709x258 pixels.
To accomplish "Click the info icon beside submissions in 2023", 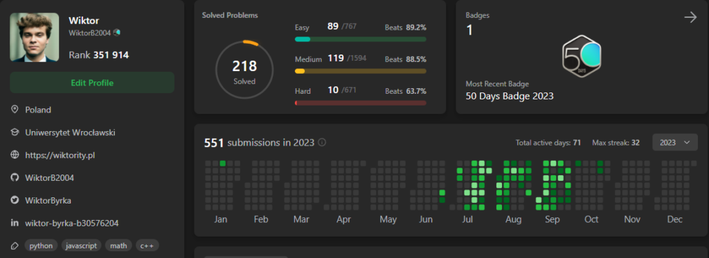I will (x=322, y=142).
